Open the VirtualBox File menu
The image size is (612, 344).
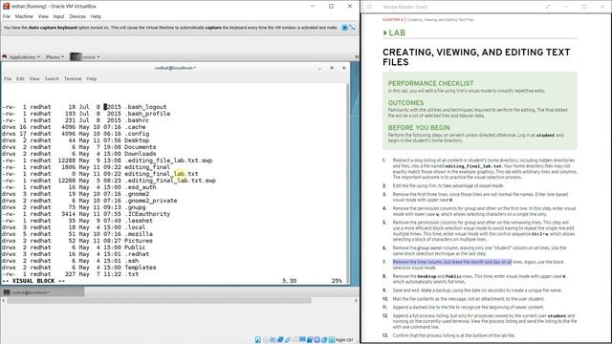7,16
